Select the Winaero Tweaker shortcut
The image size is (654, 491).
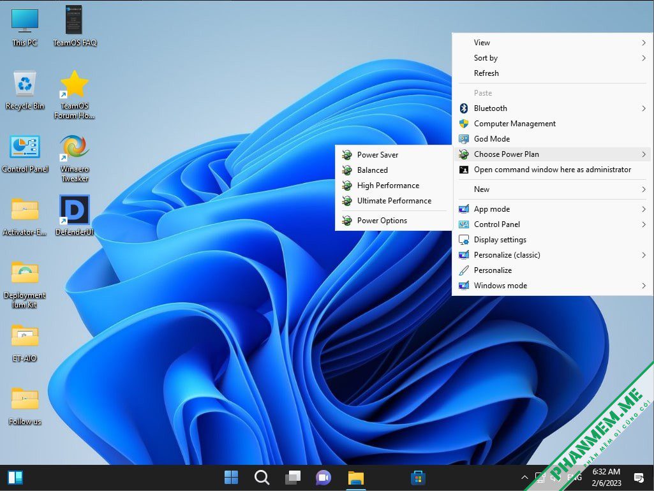[x=74, y=158]
